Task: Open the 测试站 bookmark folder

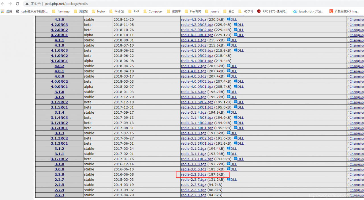Action: click(x=81, y=11)
